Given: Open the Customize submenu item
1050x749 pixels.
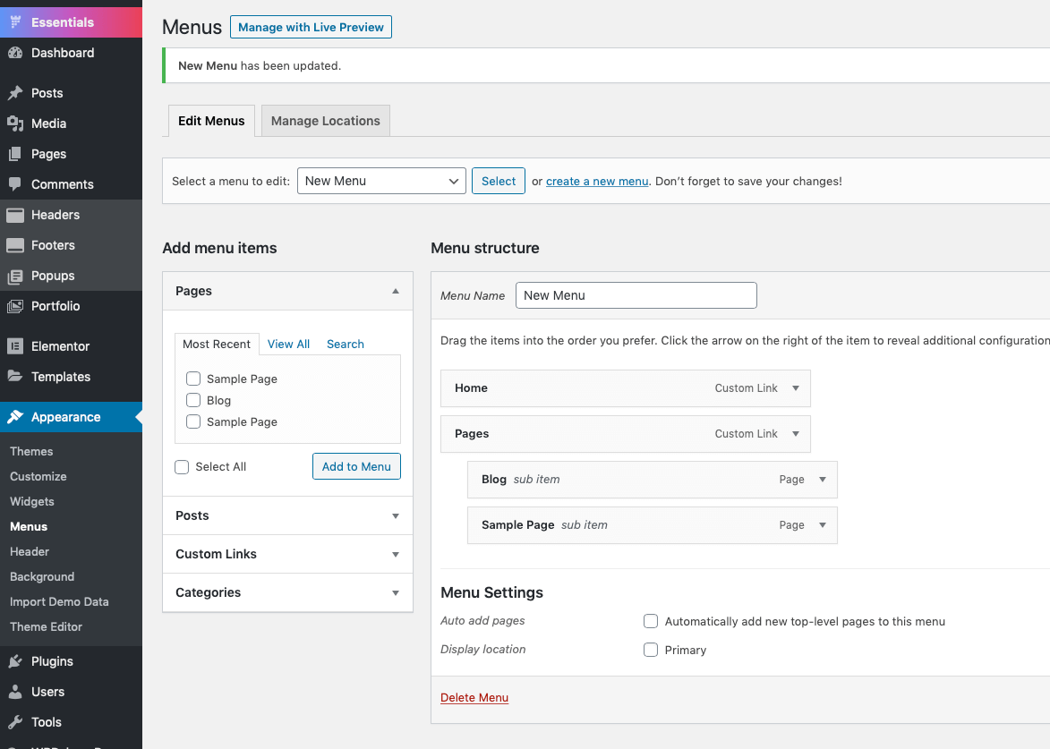Looking at the screenshot, I should click(38, 477).
